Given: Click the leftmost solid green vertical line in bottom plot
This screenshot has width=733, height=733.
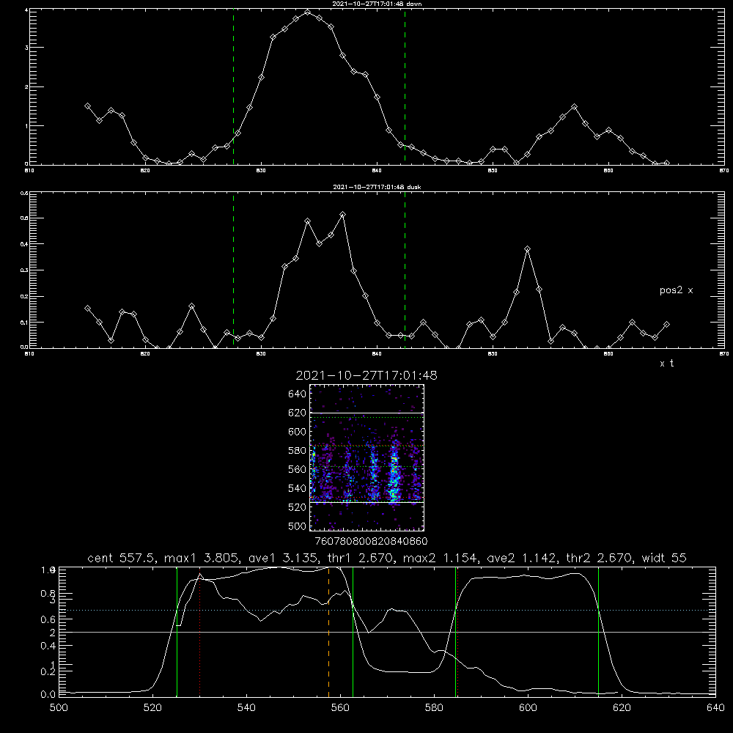Looking at the screenshot, I should pos(177,631).
